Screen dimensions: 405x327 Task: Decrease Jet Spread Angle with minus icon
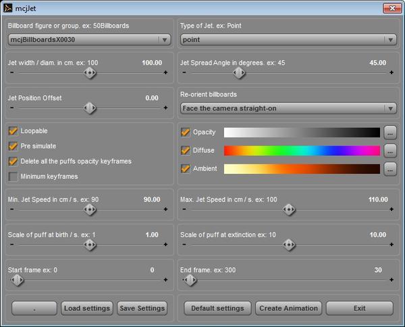pyautogui.click(x=184, y=73)
